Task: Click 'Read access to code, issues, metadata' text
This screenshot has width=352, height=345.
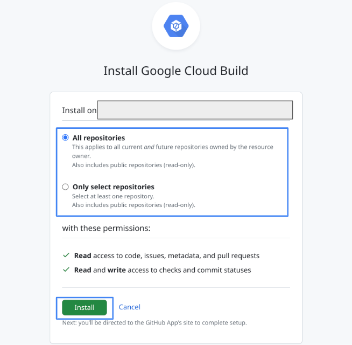Action: tap(167, 256)
